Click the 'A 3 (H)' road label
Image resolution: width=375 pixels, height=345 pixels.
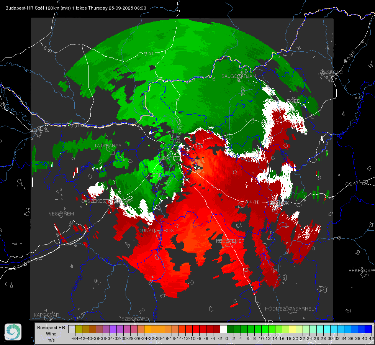[x=350, y=57]
